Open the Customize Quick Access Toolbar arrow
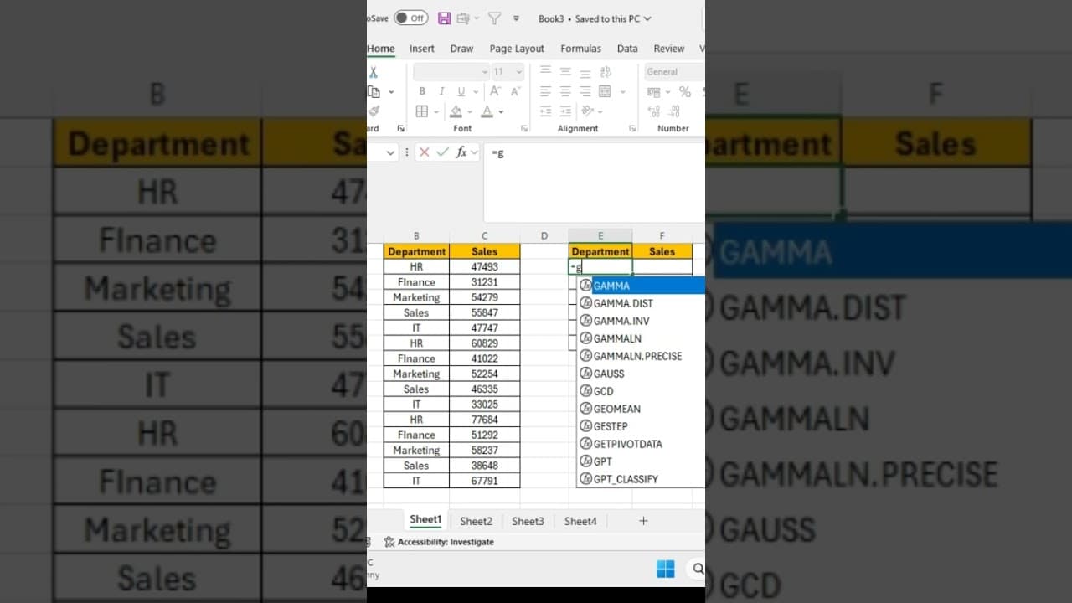The image size is (1072, 603). [x=516, y=18]
